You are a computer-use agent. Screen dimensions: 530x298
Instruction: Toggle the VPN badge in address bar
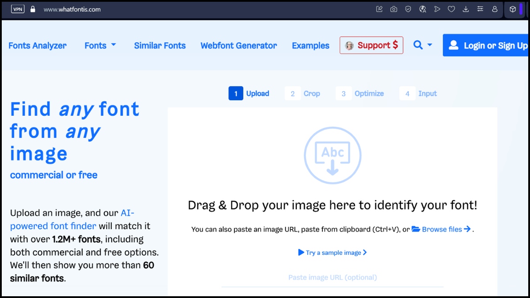click(x=17, y=8)
